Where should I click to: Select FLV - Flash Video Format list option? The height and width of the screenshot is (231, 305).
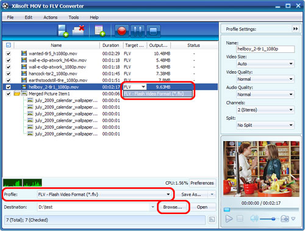(158, 94)
